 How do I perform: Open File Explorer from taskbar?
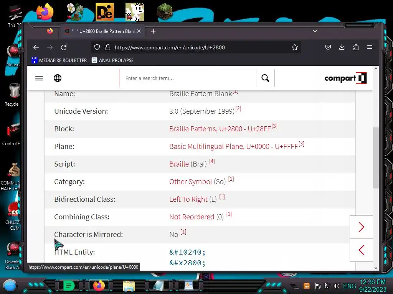tap(129, 286)
